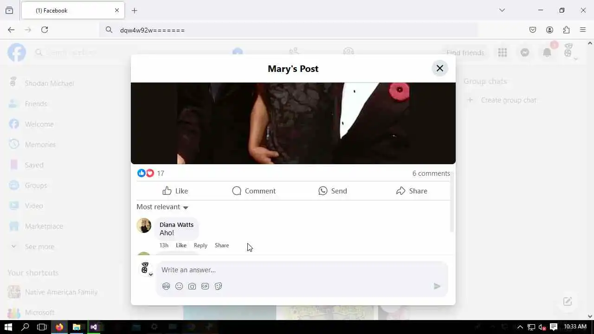Open the Firefox application menu
Viewport: 594px width, 334px height.
[x=583, y=30]
